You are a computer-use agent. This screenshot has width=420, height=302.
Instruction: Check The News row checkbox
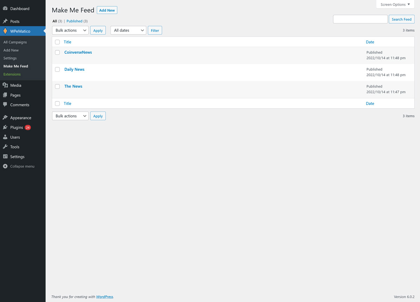click(57, 87)
